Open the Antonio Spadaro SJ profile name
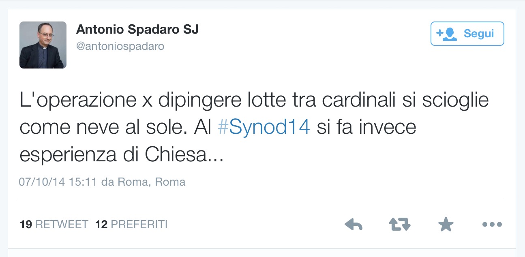This screenshot has height=257, width=525. click(137, 30)
